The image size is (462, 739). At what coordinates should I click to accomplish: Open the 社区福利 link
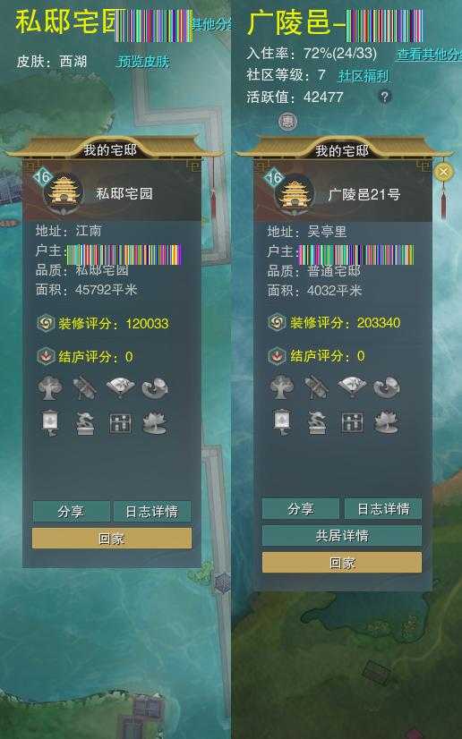[364, 75]
